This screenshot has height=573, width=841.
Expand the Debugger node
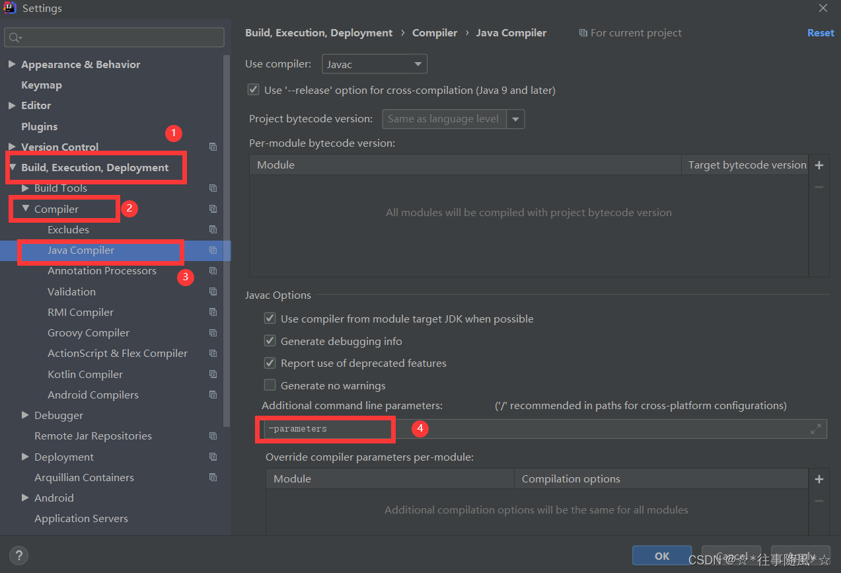25,415
